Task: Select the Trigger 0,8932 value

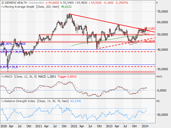Action: (x=67, y=77)
